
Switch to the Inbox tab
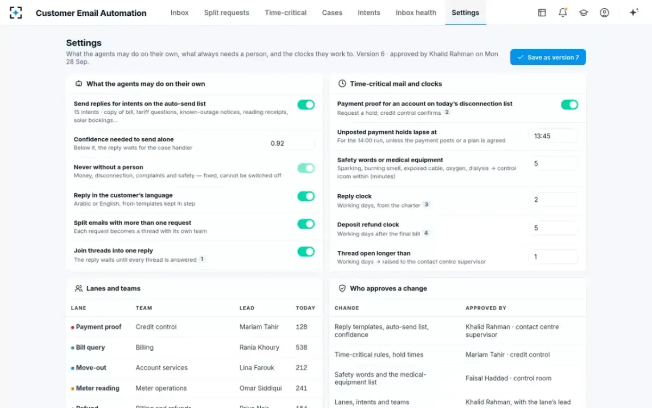click(179, 13)
